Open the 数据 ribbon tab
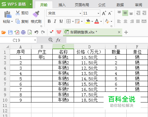Image resolution: width=148 pixels, height=117 pixels. click(x=120, y=5)
